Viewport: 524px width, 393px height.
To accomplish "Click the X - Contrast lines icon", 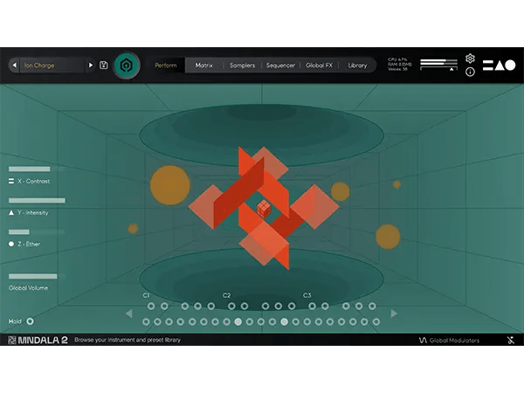I will tap(11, 181).
